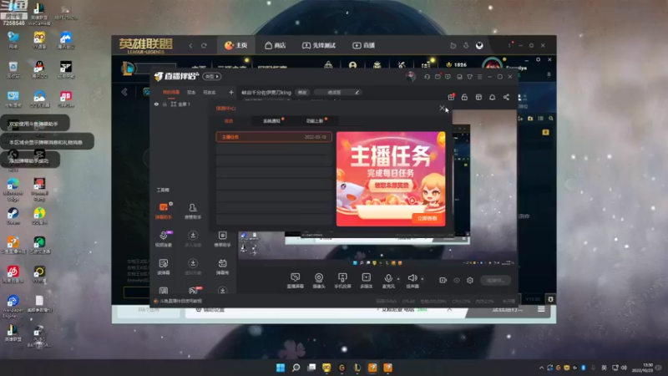
Task: Open Task View on taskbar
Action: (x=311, y=368)
